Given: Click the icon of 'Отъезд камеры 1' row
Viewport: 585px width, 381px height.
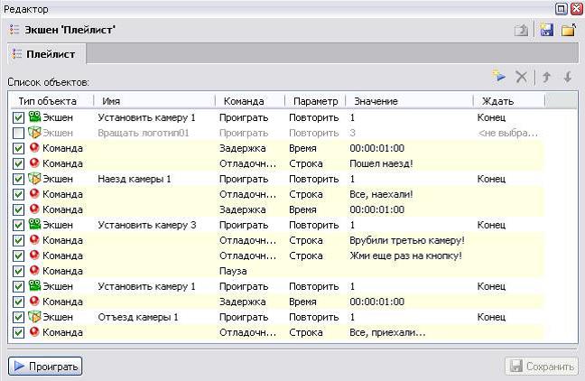Looking at the screenshot, I should pyautogui.click(x=34, y=316).
